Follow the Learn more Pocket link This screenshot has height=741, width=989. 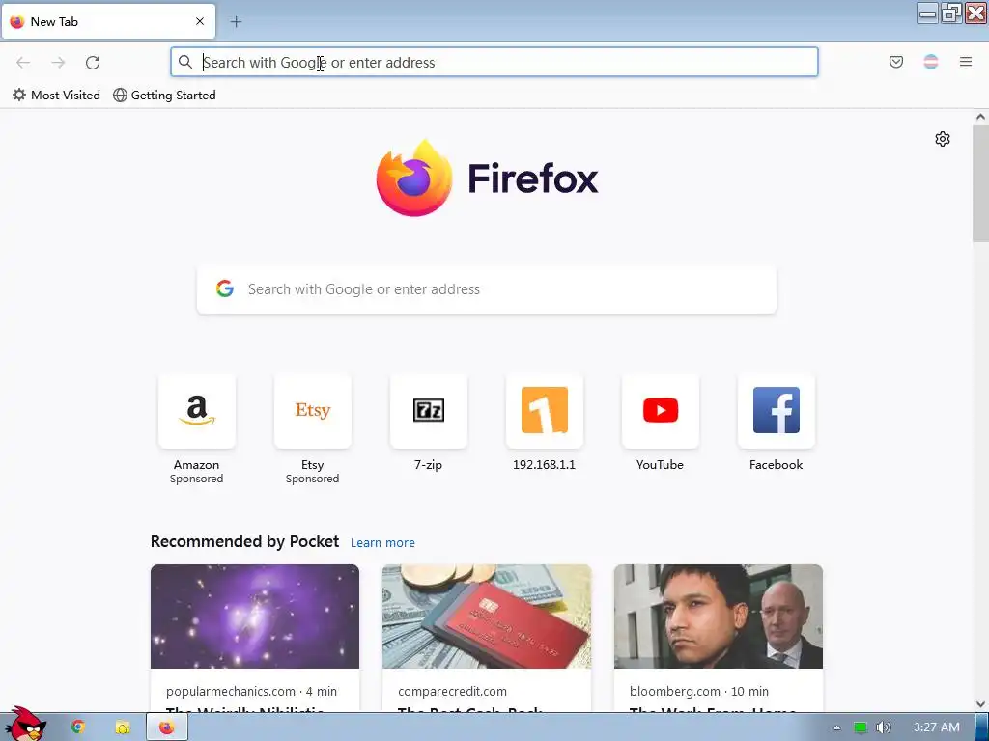point(382,542)
